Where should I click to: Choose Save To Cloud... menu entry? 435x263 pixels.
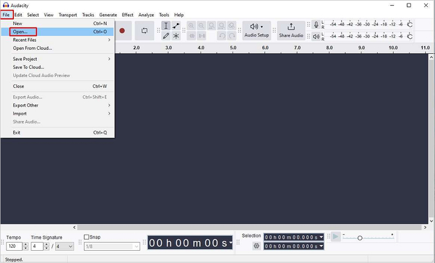(x=57, y=67)
